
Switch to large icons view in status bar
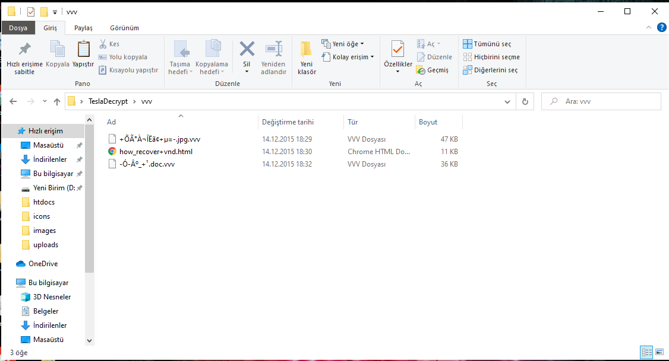pos(659,352)
